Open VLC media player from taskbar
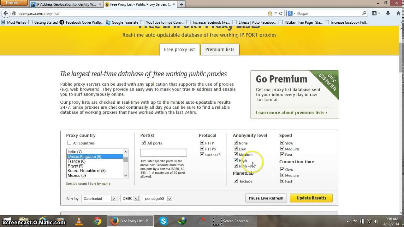The height and width of the screenshot is (227, 404). (80, 221)
